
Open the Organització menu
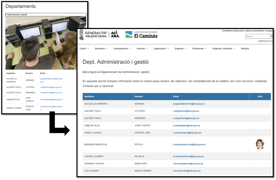coord(161,49)
